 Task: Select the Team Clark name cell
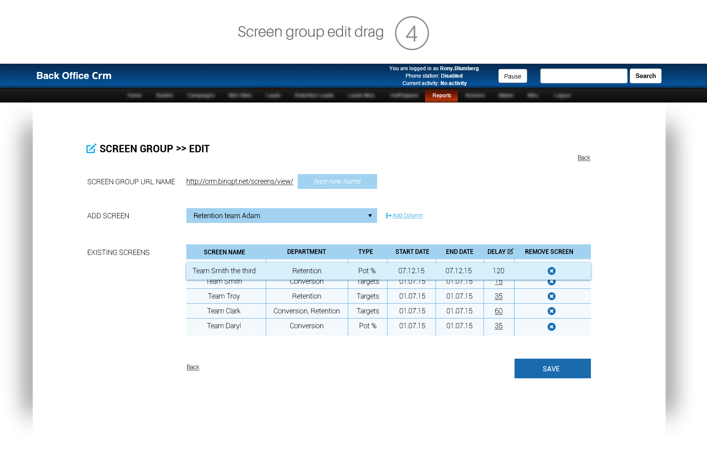[224, 311]
